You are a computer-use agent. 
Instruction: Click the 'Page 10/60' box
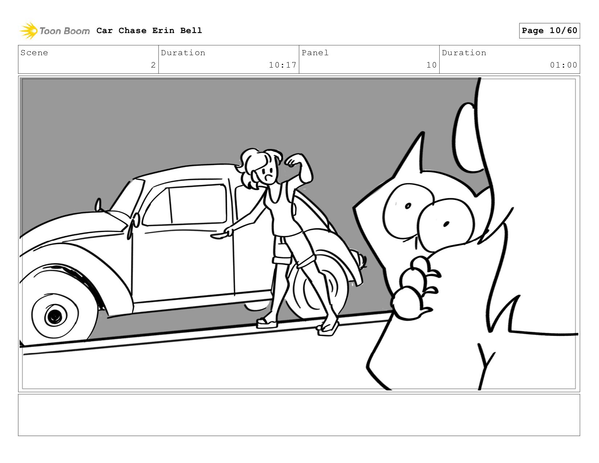pos(549,31)
